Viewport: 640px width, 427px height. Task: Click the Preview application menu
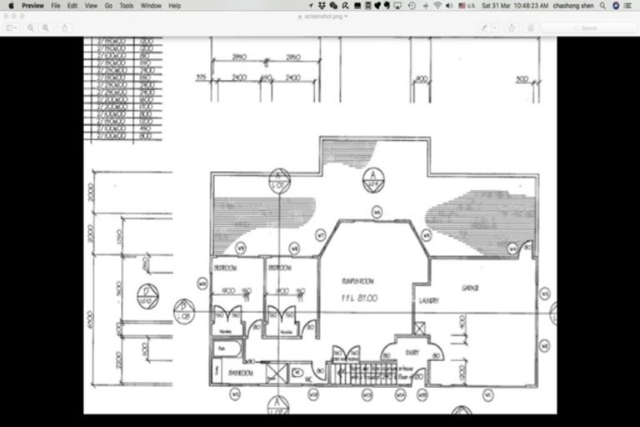32,5
